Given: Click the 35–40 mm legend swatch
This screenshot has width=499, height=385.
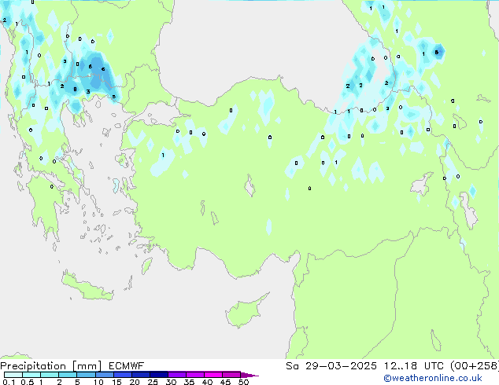Looking at the screenshot, I should [194, 375].
